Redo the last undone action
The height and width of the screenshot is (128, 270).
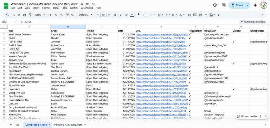pos(19,15)
